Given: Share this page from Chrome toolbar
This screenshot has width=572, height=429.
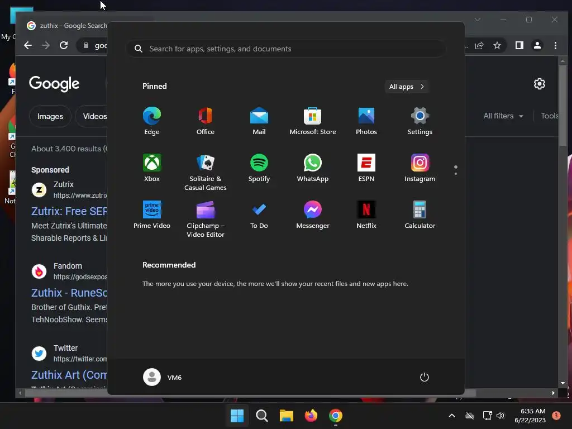Looking at the screenshot, I should [x=479, y=45].
